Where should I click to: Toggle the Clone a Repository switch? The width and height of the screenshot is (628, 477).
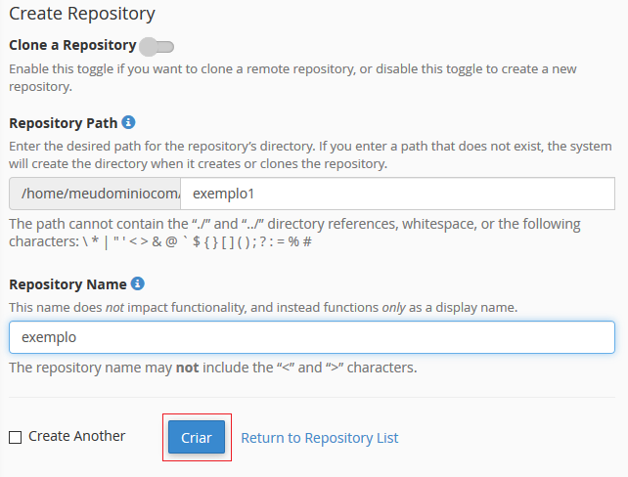pyautogui.click(x=157, y=46)
